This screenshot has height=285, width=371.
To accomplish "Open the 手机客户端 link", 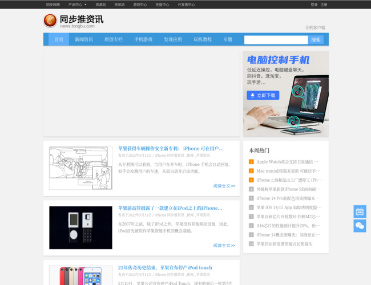I will (315, 28).
